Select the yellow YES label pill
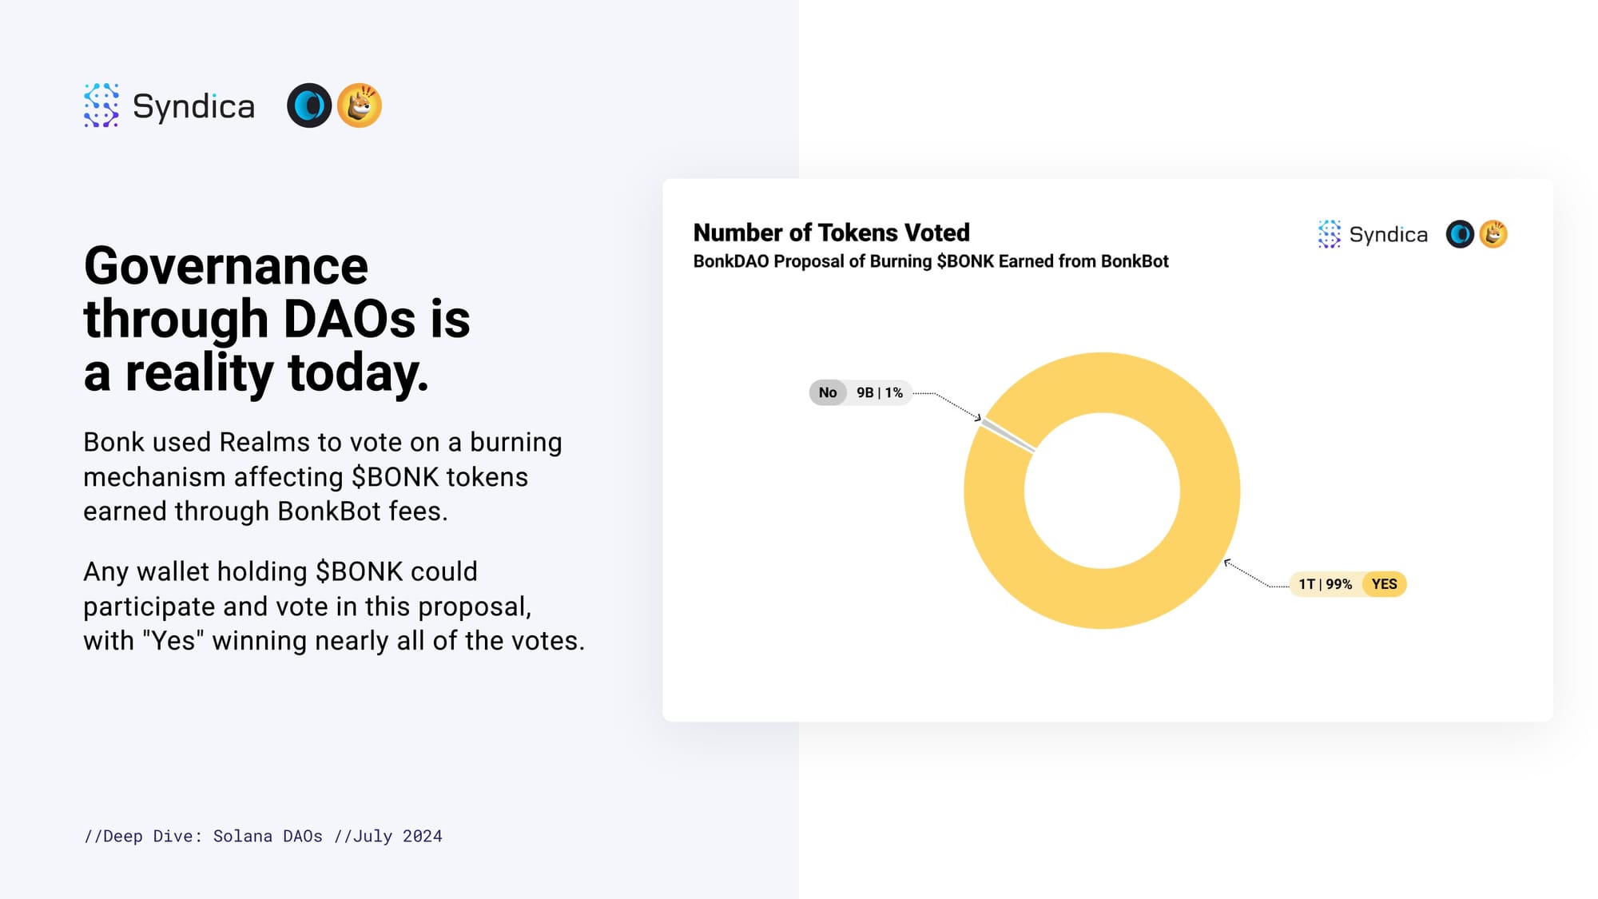 tap(1385, 584)
